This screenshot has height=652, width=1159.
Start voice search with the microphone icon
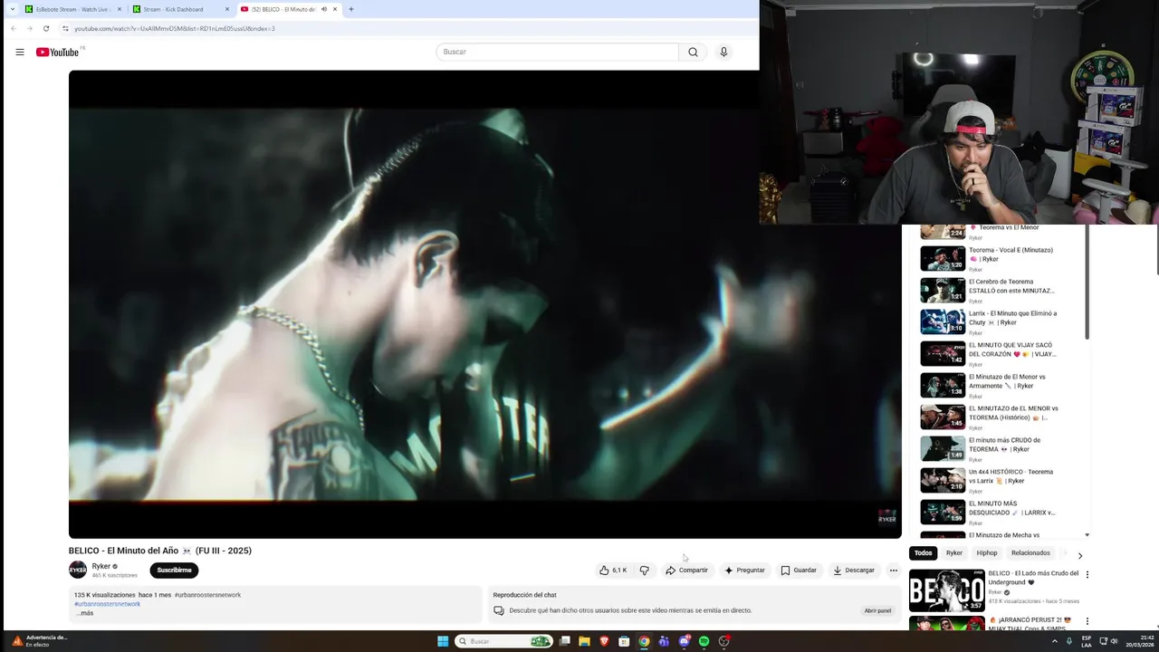coord(723,52)
